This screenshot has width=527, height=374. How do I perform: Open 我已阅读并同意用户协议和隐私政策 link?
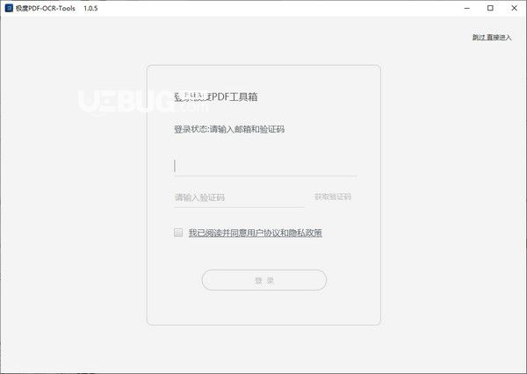click(x=255, y=233)
